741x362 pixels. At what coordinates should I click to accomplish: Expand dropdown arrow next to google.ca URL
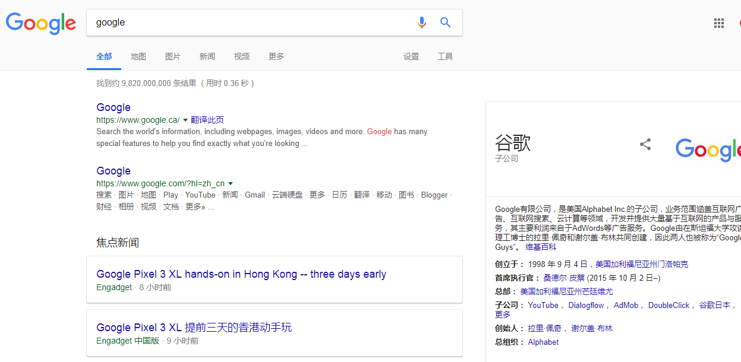185,120
